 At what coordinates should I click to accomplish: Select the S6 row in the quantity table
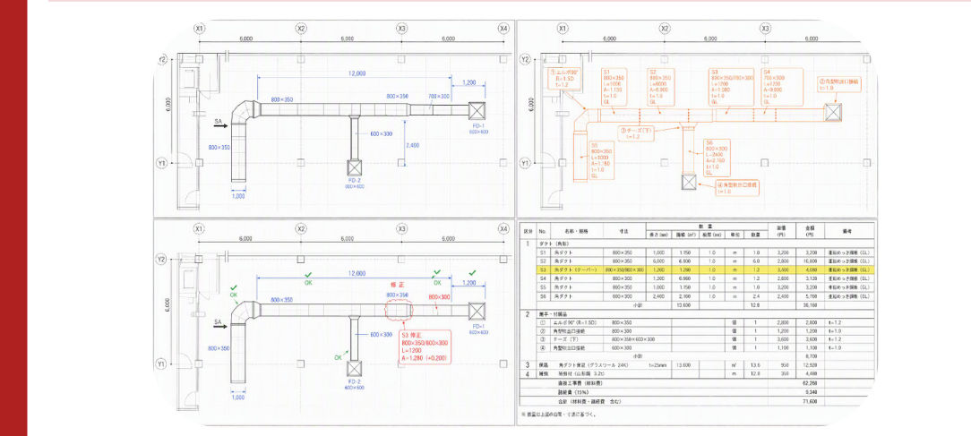coord(705,296)
